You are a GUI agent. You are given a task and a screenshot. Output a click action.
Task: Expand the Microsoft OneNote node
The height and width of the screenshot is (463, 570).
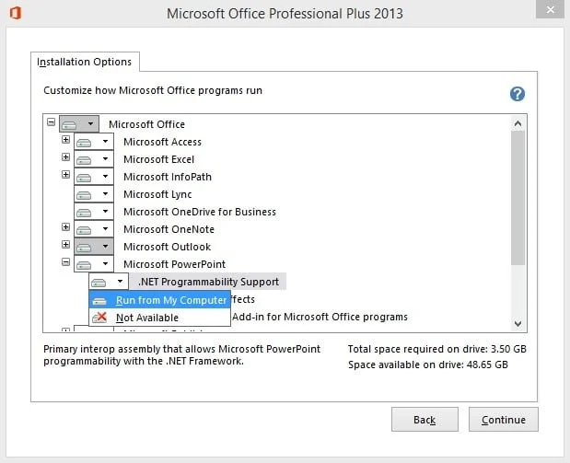[65, 226]
